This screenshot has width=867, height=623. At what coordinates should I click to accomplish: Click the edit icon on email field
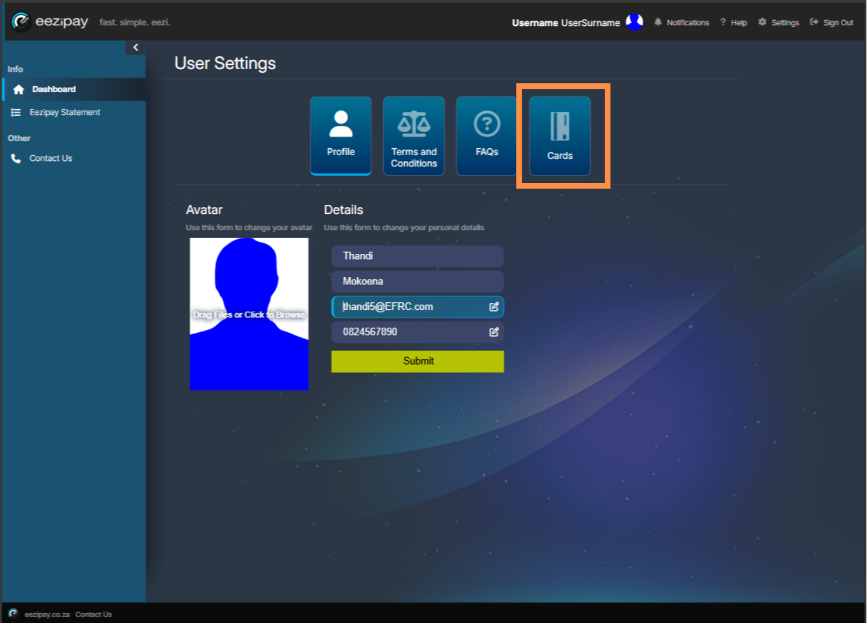point(493,307)
